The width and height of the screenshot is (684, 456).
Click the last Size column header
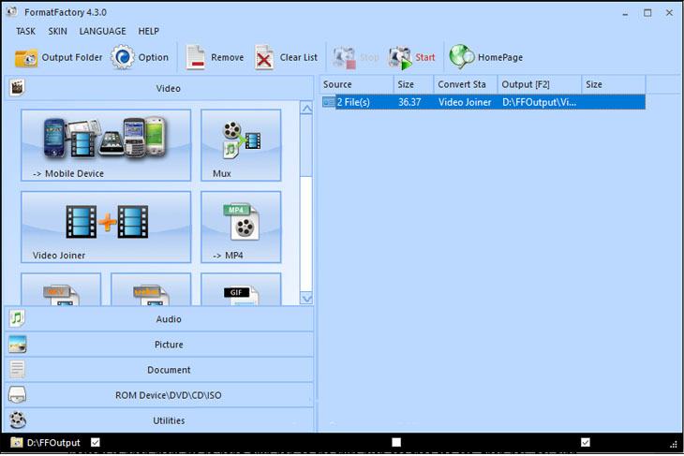(x=614, y=84)
